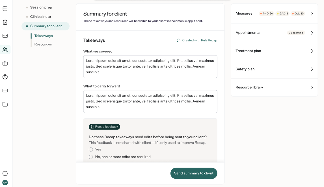Open the clipboard tasks icon
Image resolution: width=324 pixels, height=187 pixels.
coord(5,22)
